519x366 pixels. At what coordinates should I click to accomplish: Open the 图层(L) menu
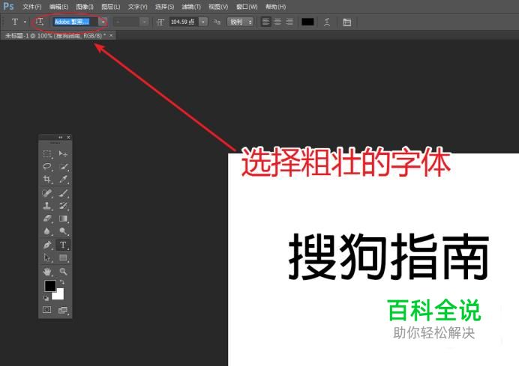tap(110, 7)
